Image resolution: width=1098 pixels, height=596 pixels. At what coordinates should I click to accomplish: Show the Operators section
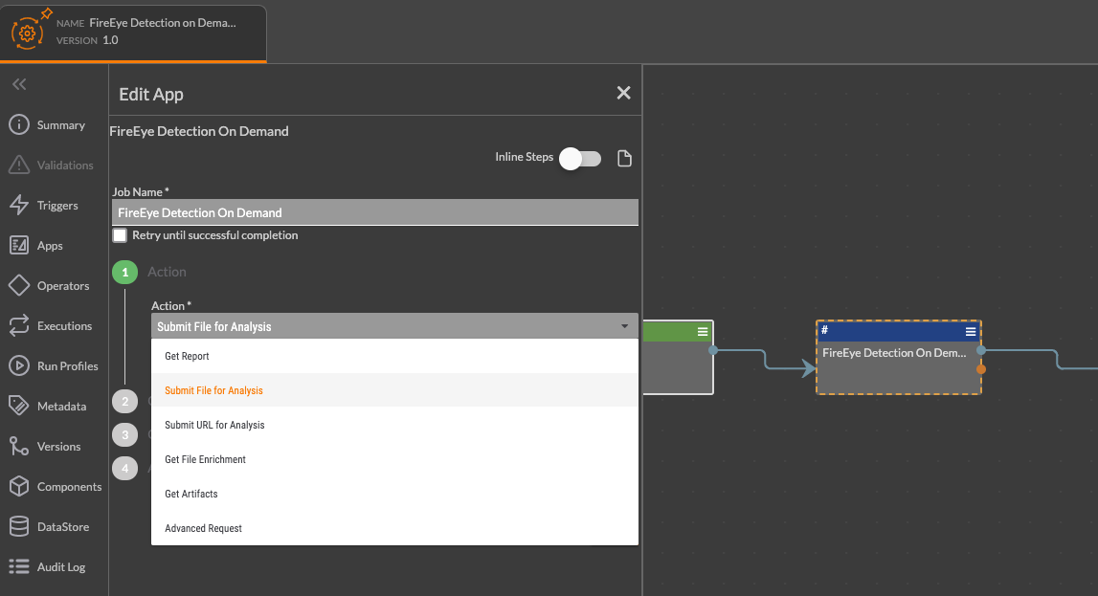pyautogui.click(x=49, y=286)
